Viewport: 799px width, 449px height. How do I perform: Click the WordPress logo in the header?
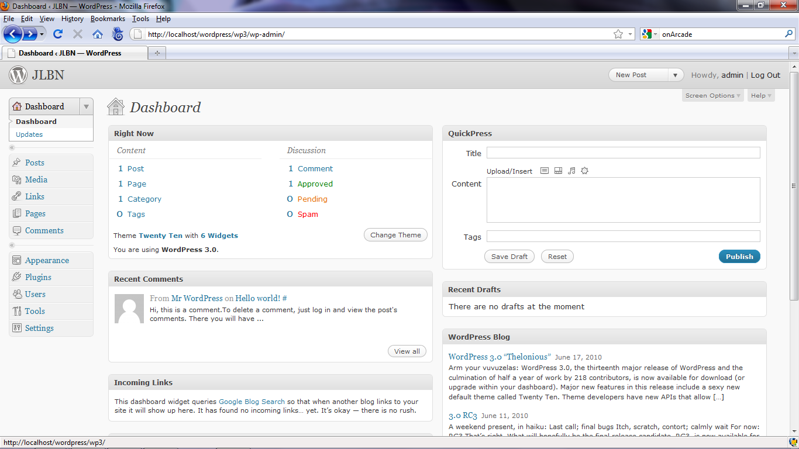tap(18, 75)
